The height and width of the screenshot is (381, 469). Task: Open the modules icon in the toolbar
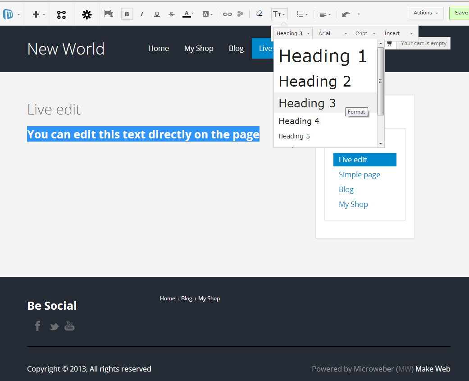(x=61, y=14)
